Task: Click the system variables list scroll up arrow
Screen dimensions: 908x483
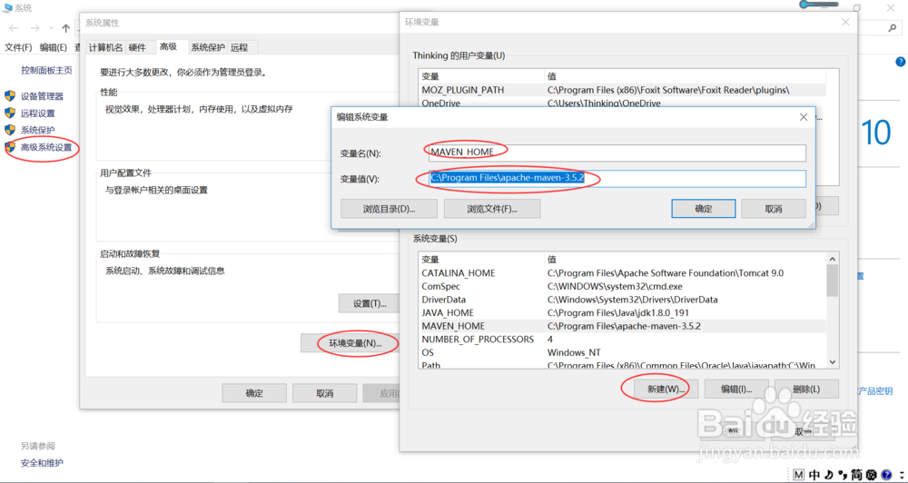Action: coord(833,260)
